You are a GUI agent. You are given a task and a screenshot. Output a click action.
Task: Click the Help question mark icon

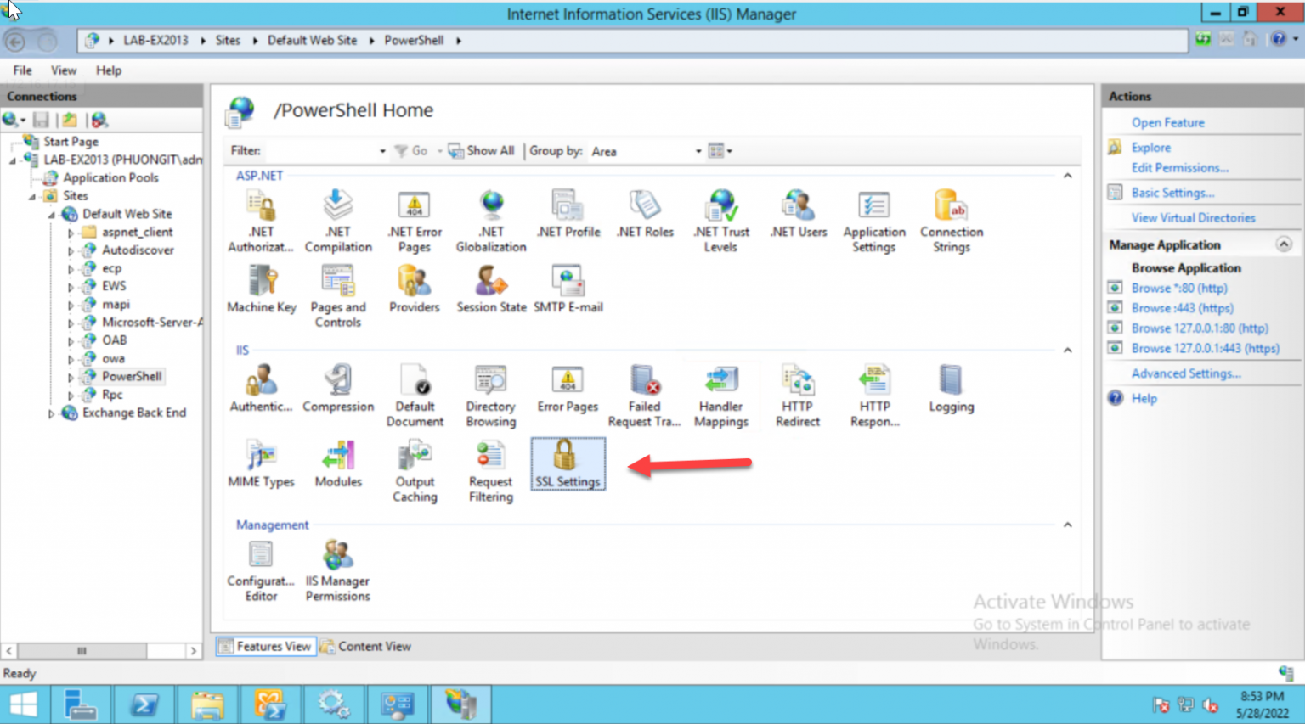click(1274, 39)
